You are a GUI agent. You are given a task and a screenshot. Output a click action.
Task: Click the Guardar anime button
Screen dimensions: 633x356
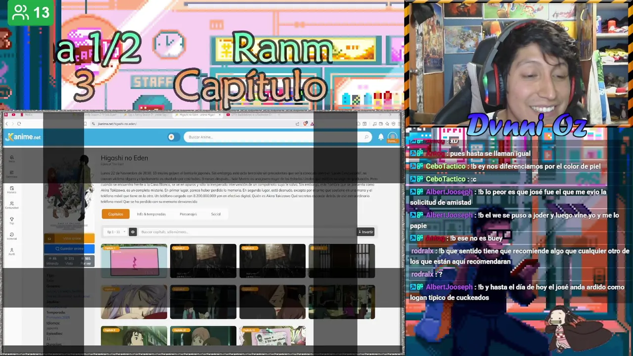69,249
